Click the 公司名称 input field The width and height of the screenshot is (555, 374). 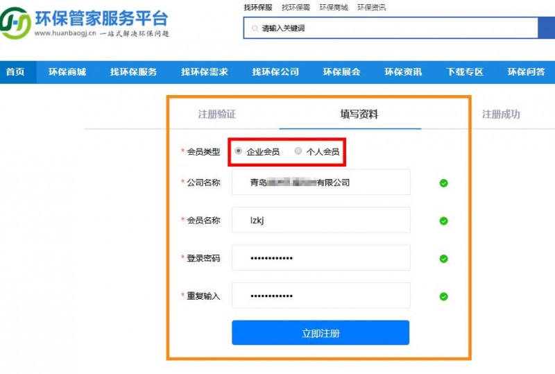tap(321, 182)
